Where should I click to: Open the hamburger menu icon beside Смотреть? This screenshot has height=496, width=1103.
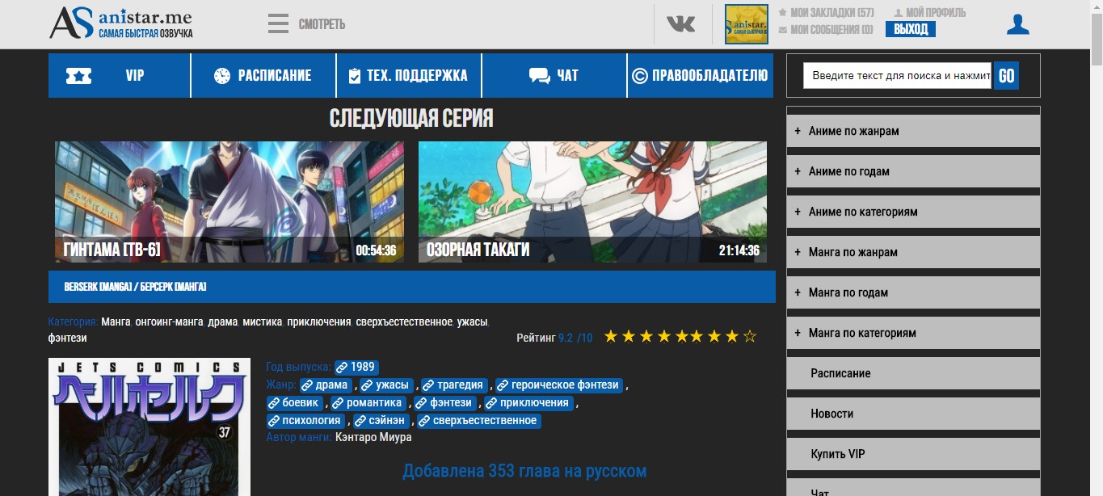tap(278, 23)
